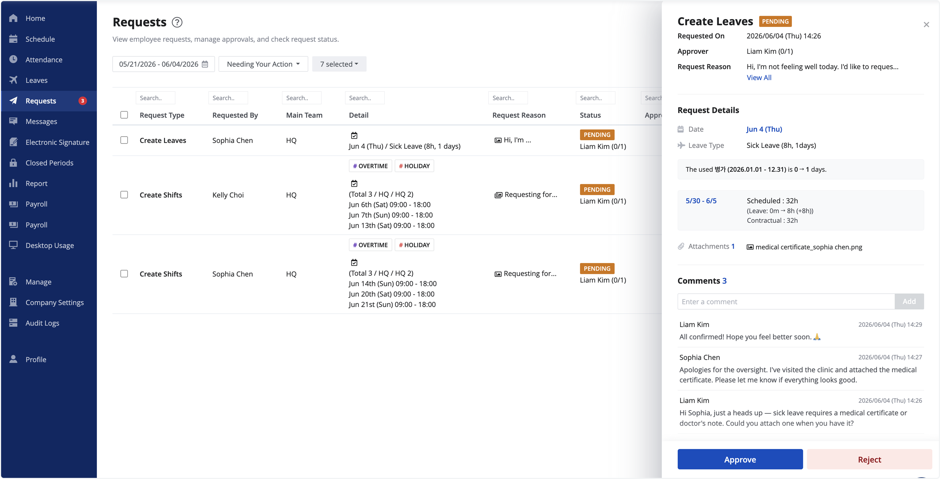Click the calendar icon in date range field
The image size is (940, 479).
pyautogui.click(x=205, y=64)
